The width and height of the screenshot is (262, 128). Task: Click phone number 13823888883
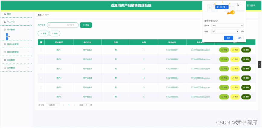[172, 69]
